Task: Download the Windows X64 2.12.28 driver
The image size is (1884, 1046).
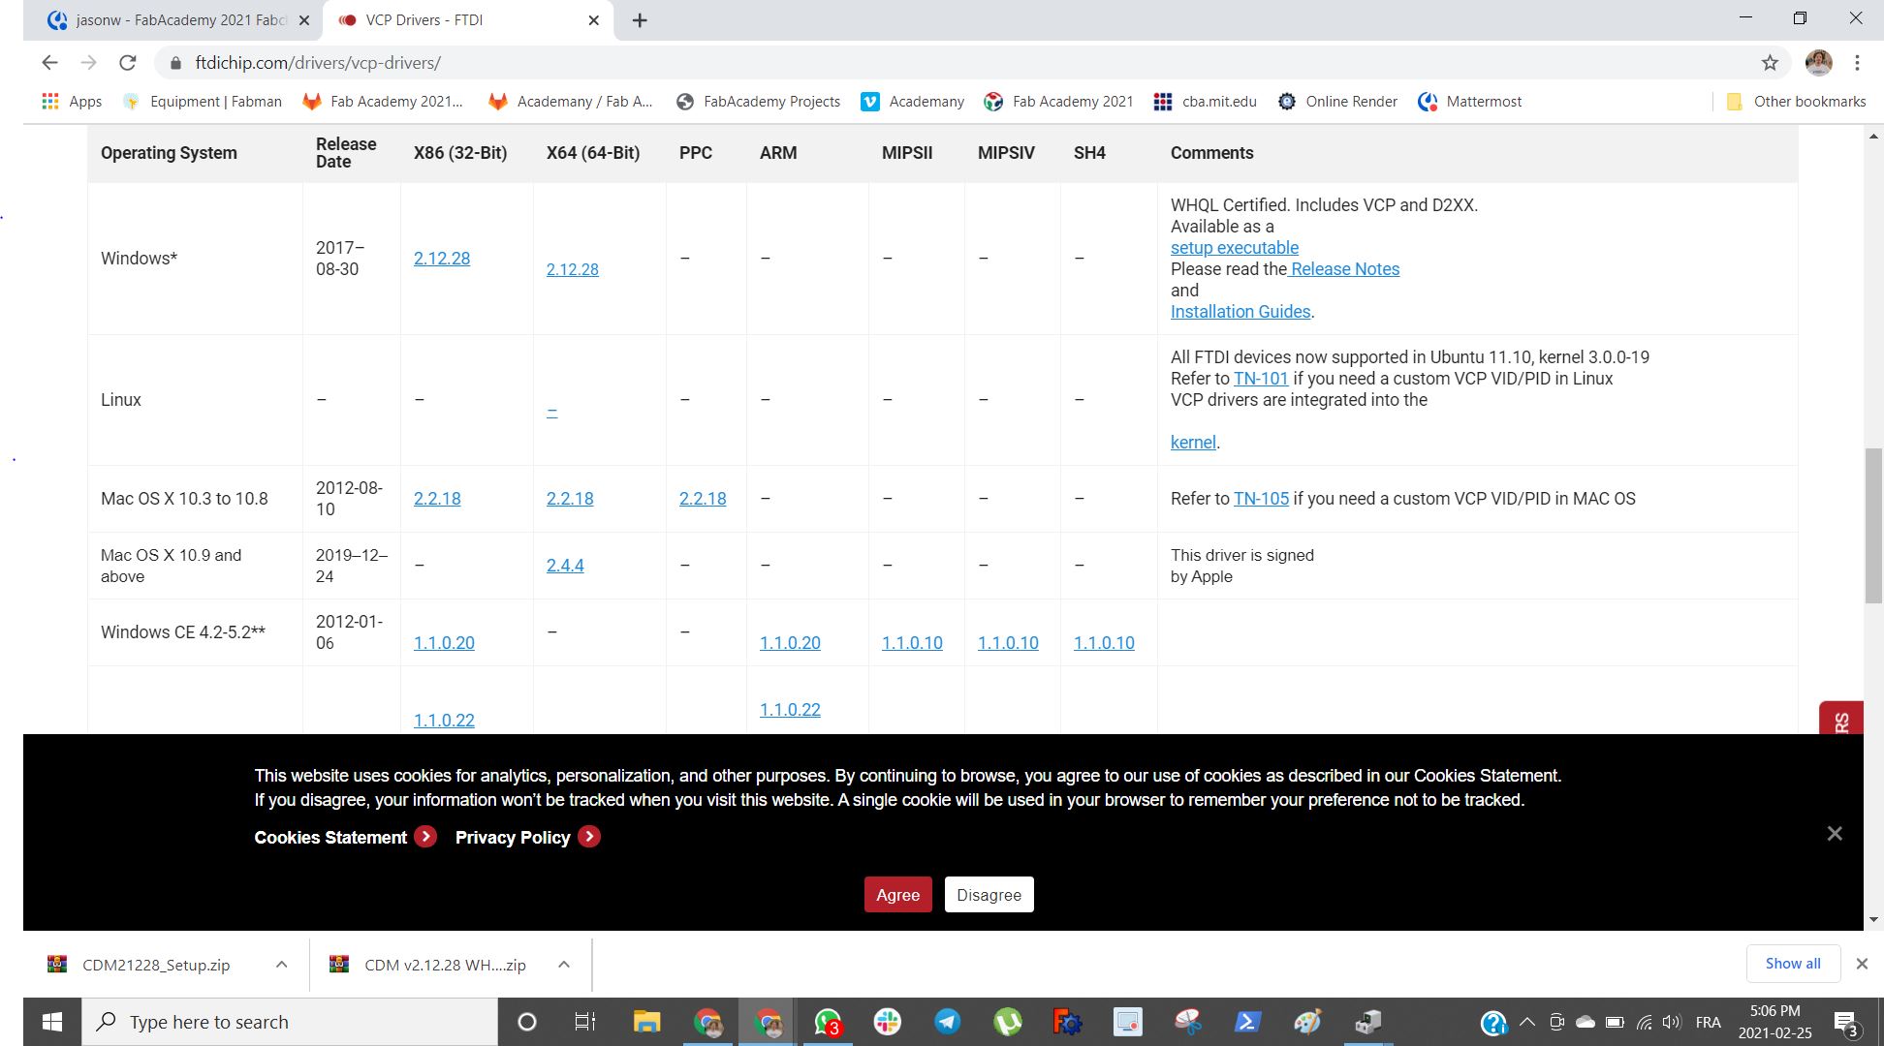Action: tap(572, 269)
